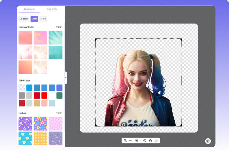Choose the dark gray solid color
Viewport: 229px width, 153px height.
22,95
